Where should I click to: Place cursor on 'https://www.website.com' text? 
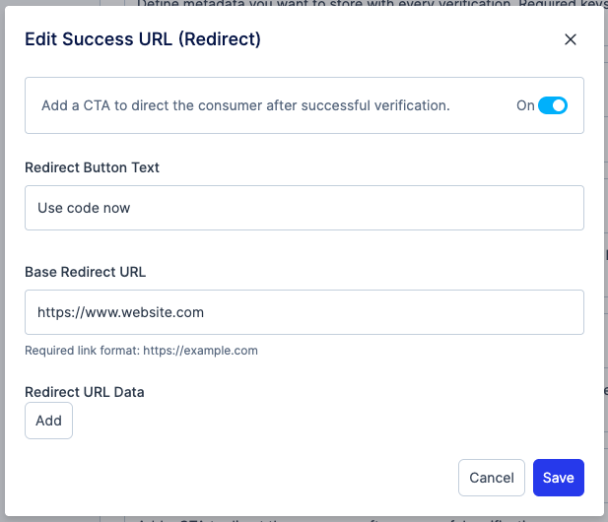(120, 312)
